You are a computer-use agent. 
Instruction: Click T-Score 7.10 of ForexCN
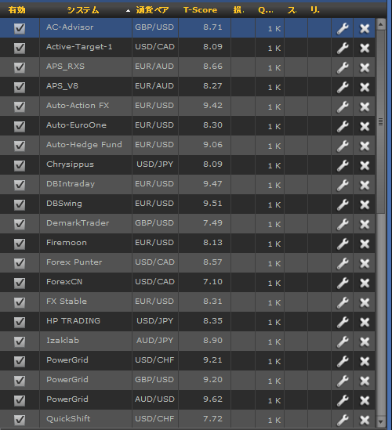pyautogui.click(x=212, y=282)
